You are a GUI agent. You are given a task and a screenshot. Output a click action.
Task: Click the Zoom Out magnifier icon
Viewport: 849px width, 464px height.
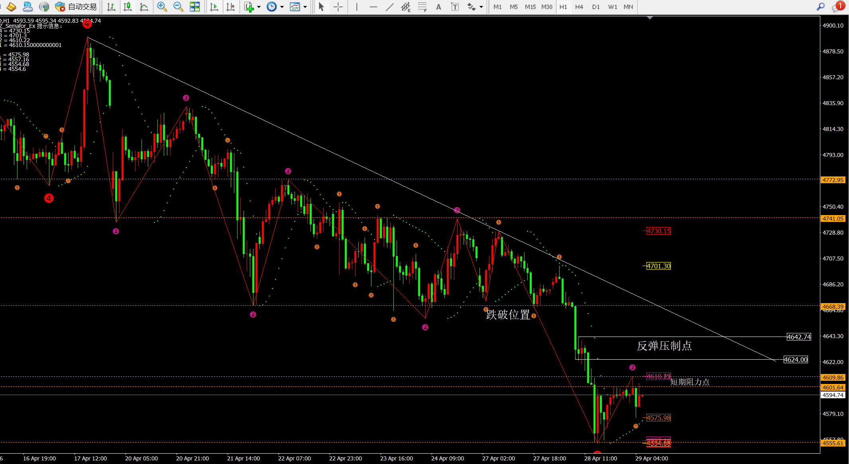(x=178, y=7)
